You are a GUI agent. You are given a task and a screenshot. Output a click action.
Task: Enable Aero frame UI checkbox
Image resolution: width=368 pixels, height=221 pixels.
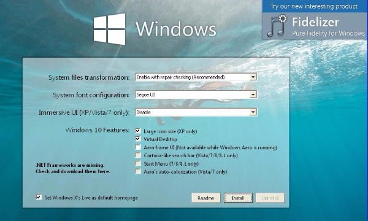(138, 147)
